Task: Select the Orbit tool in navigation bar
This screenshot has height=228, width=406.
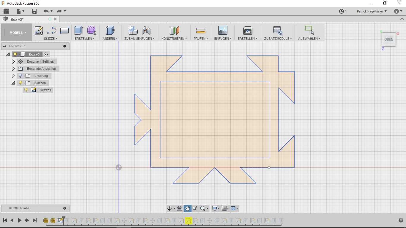Action: [170, 208]
